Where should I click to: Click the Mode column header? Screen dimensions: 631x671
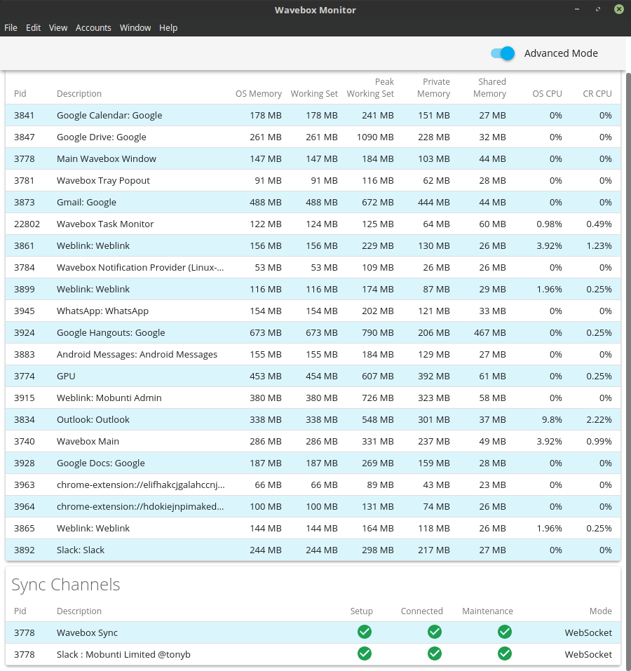click(x=601, y=611)
